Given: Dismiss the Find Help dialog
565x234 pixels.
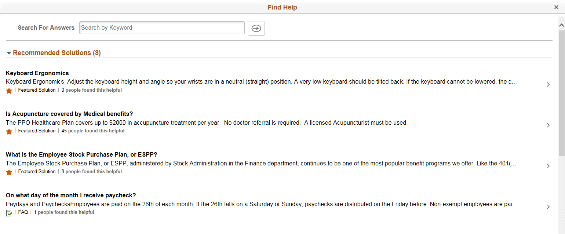Looking at the screenshot, I should tap(556, 7).
